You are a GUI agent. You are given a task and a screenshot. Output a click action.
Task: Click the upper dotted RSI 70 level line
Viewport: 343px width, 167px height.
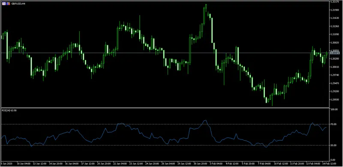click(165, 124)
